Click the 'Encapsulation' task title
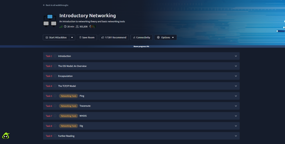 point(65,76)
